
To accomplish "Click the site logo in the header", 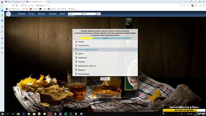I will pyautogui.click(x=8, y=14).
